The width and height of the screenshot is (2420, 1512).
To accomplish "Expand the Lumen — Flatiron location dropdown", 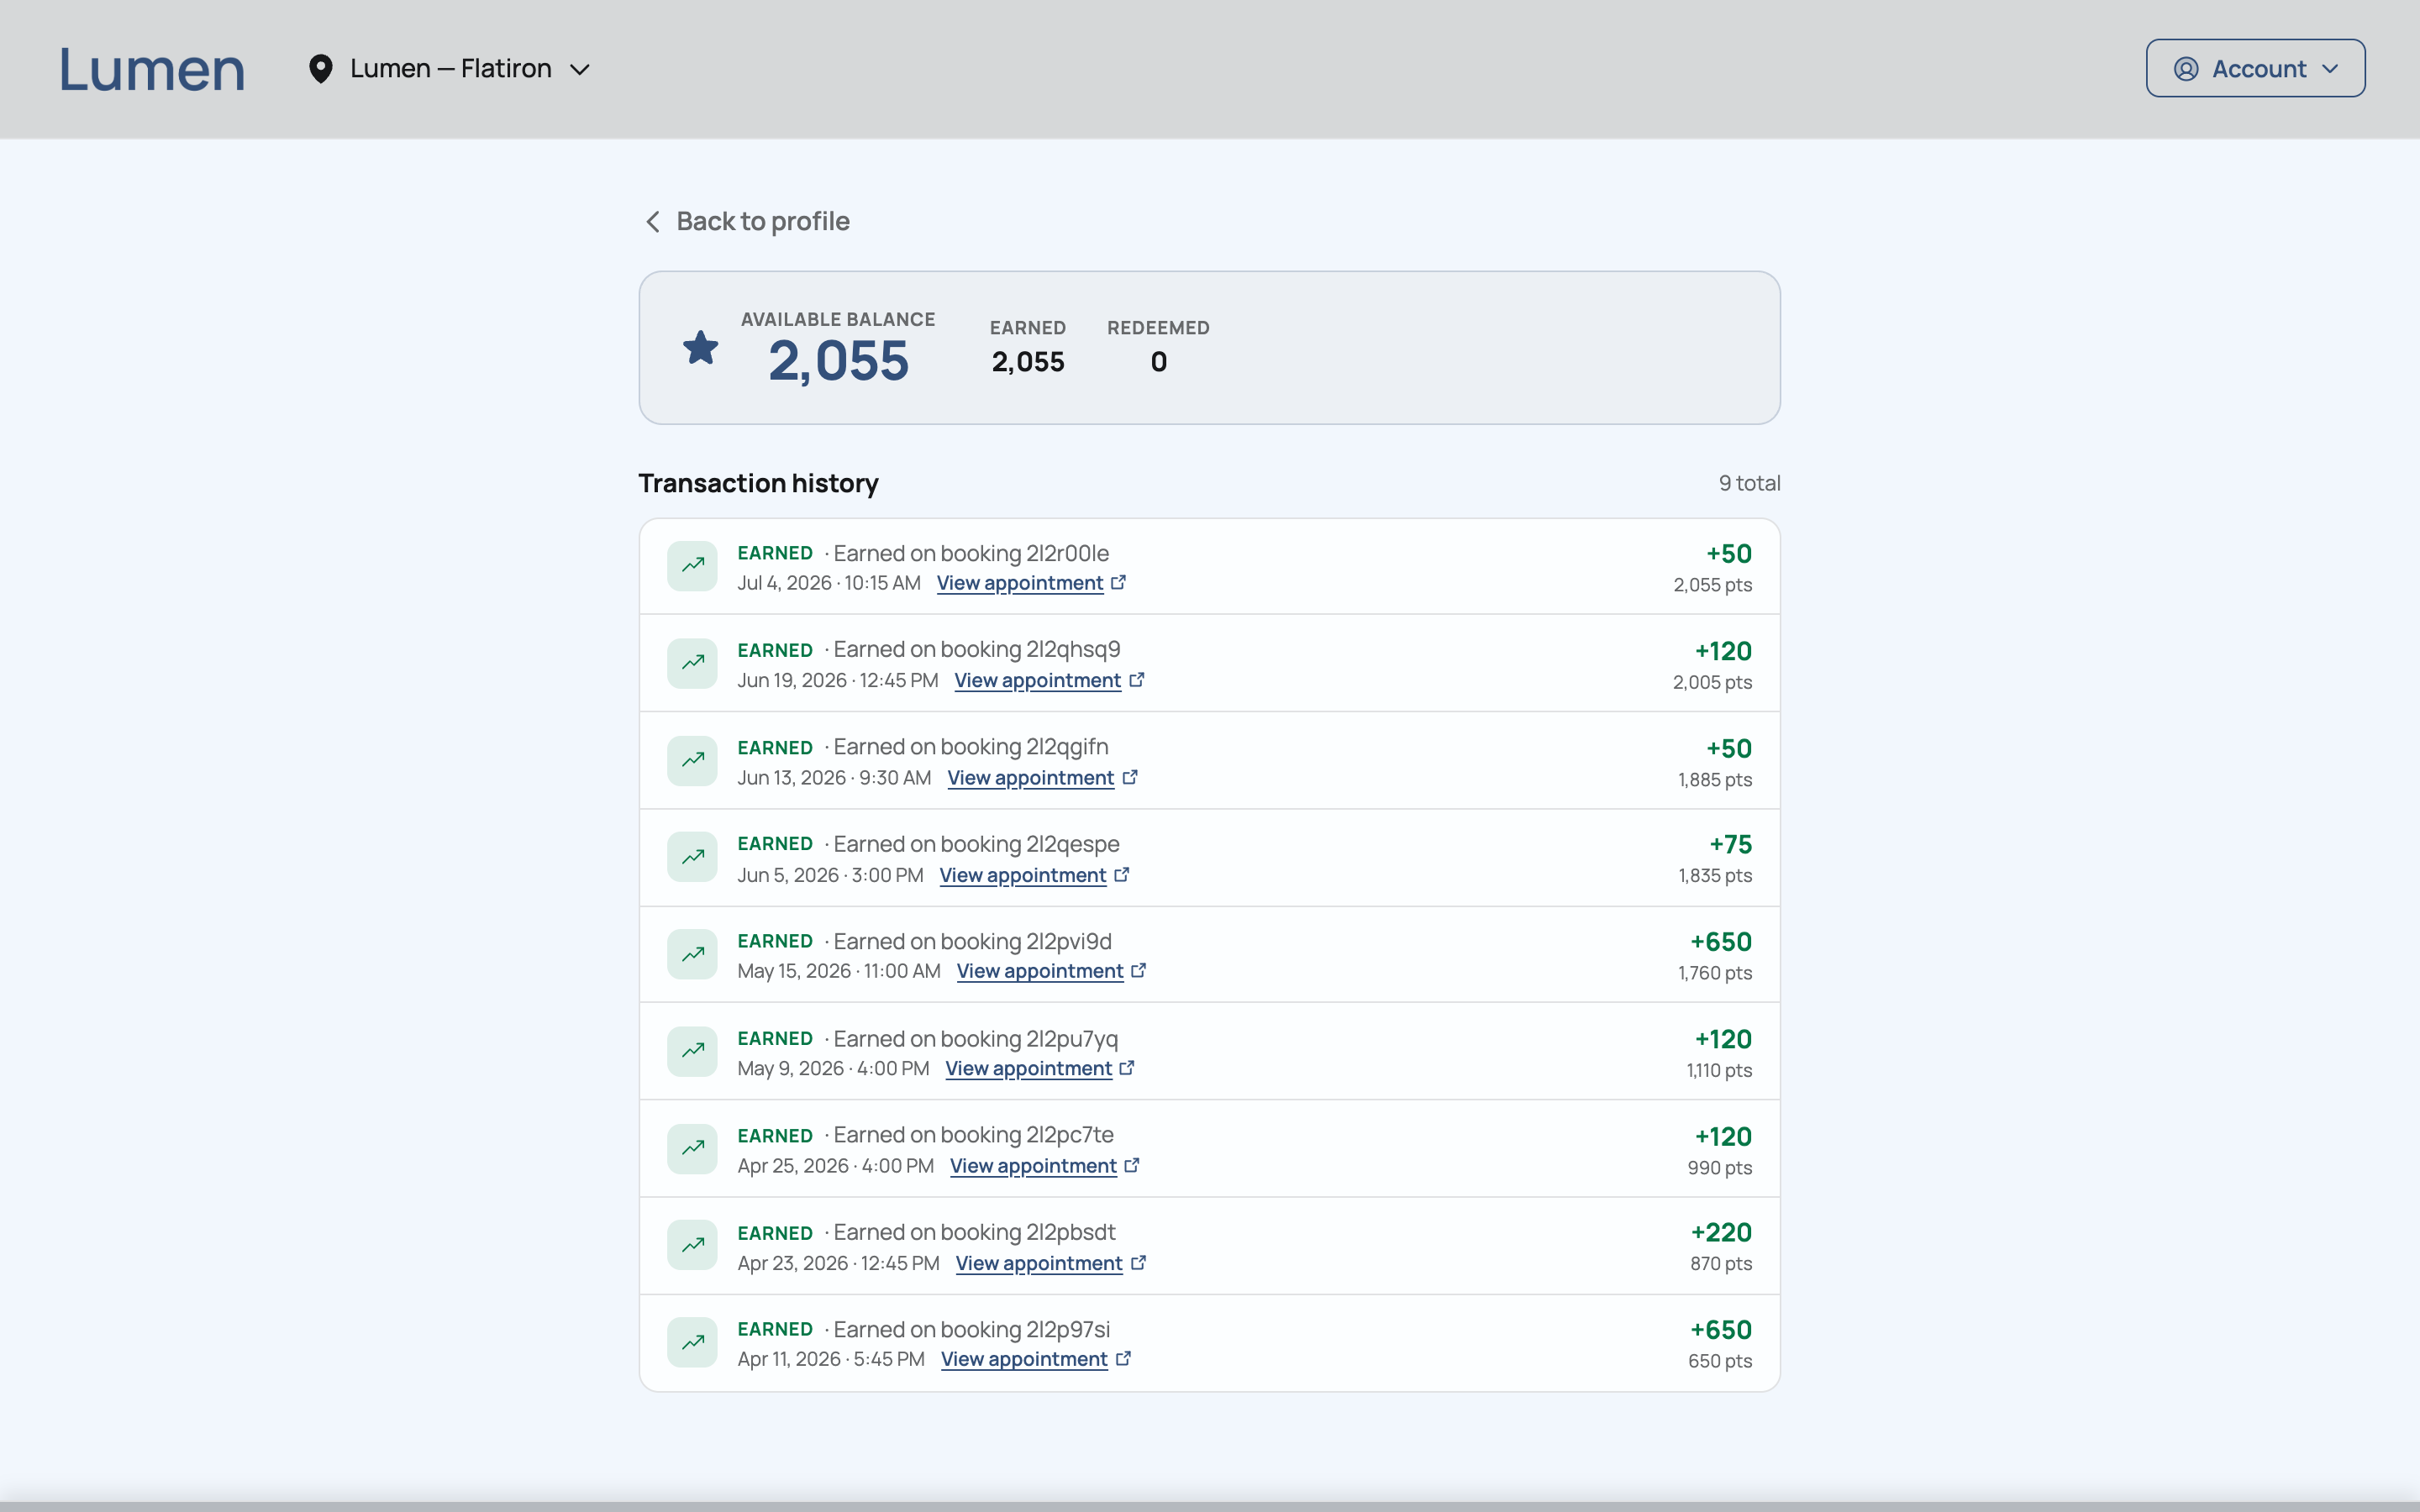I will (x=450, y=69).
